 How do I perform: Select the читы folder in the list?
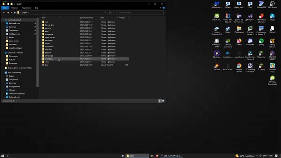tap(85, 62)
